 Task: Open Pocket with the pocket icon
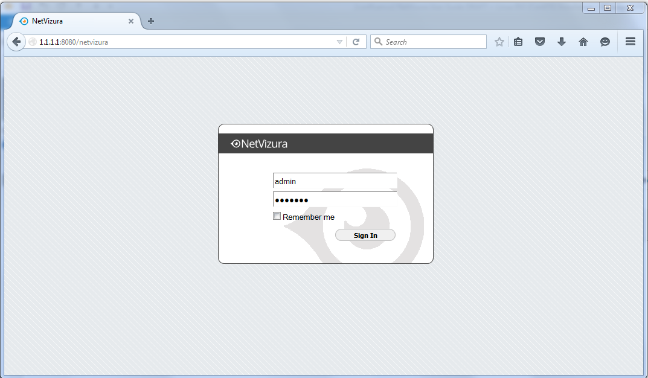pyautogui.click(x=540, y=42)
